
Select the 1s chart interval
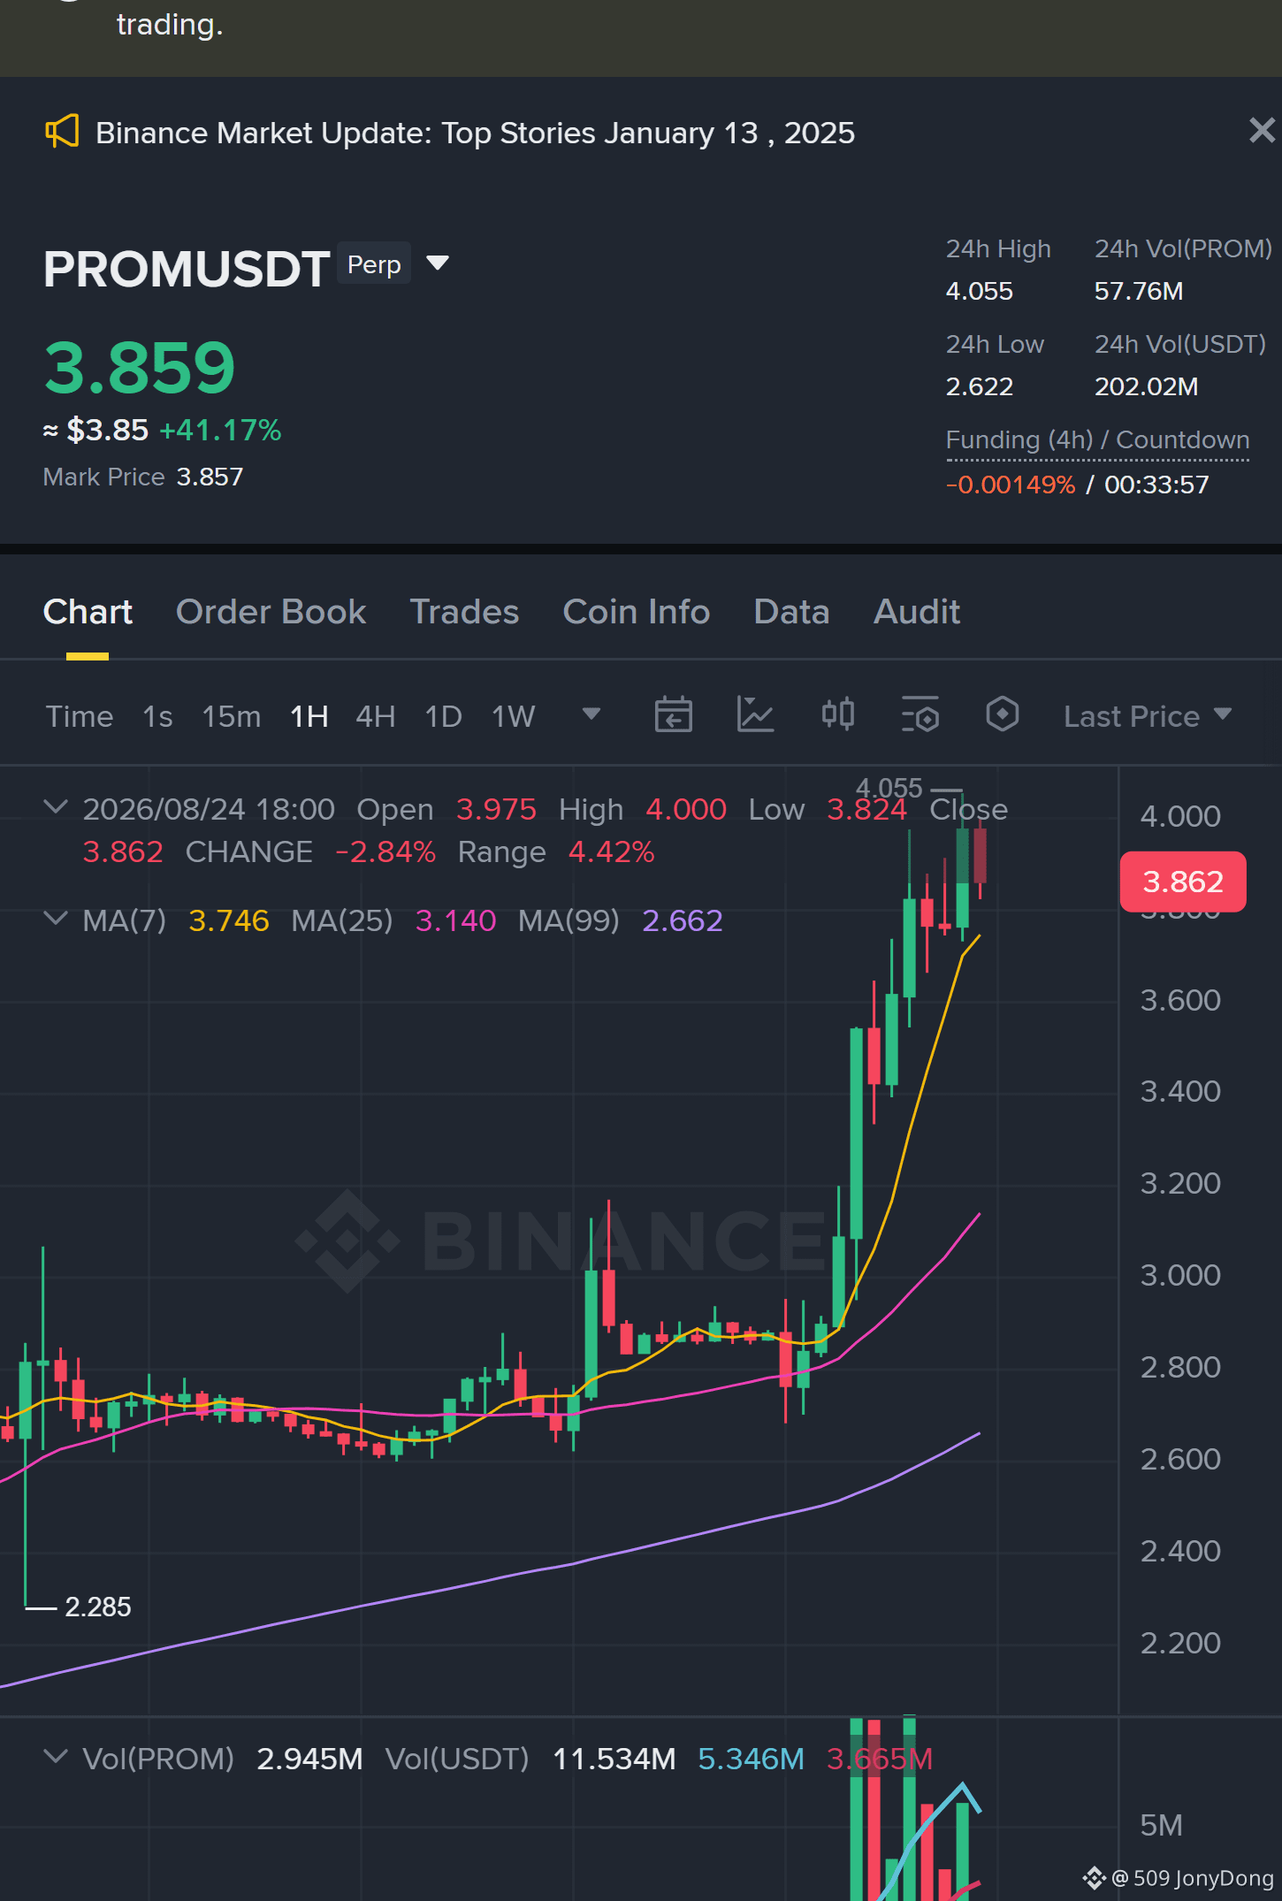point(157,716)
